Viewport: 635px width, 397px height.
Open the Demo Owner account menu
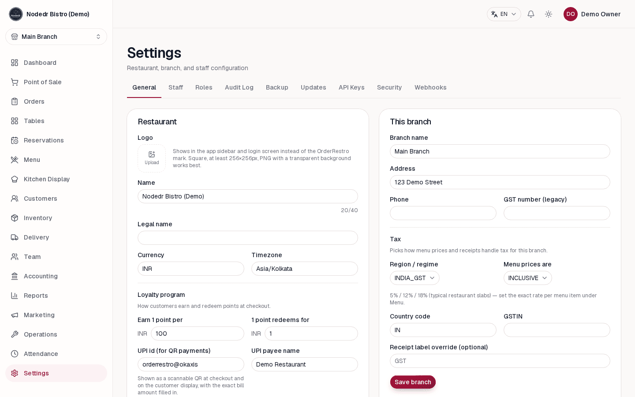coord(592,14)
